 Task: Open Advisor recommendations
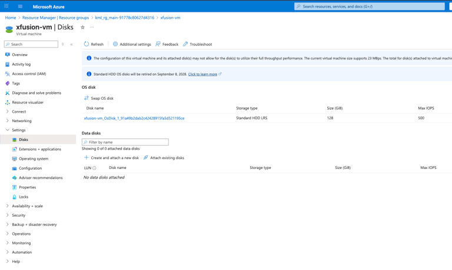coord(41,178)
